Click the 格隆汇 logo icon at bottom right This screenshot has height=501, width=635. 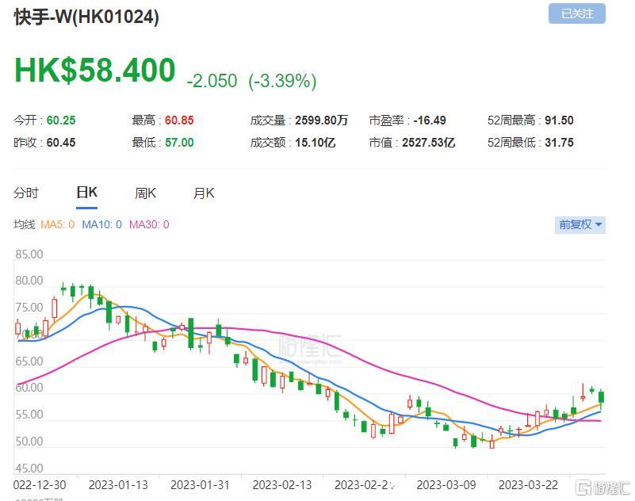[x=583, y=488]
